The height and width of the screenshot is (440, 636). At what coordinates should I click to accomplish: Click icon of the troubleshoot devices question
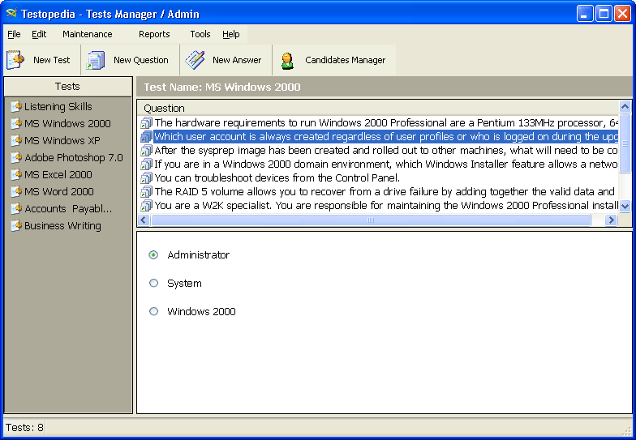coord(146,178)
